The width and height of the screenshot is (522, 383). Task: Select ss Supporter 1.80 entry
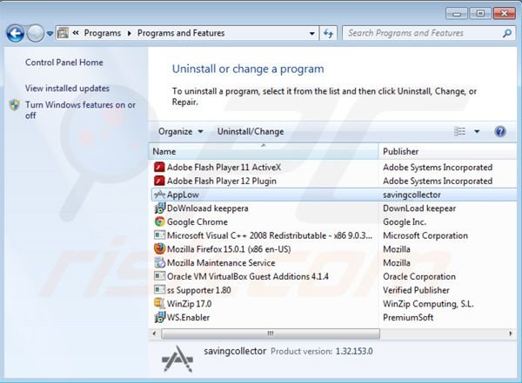pos(198,290)
